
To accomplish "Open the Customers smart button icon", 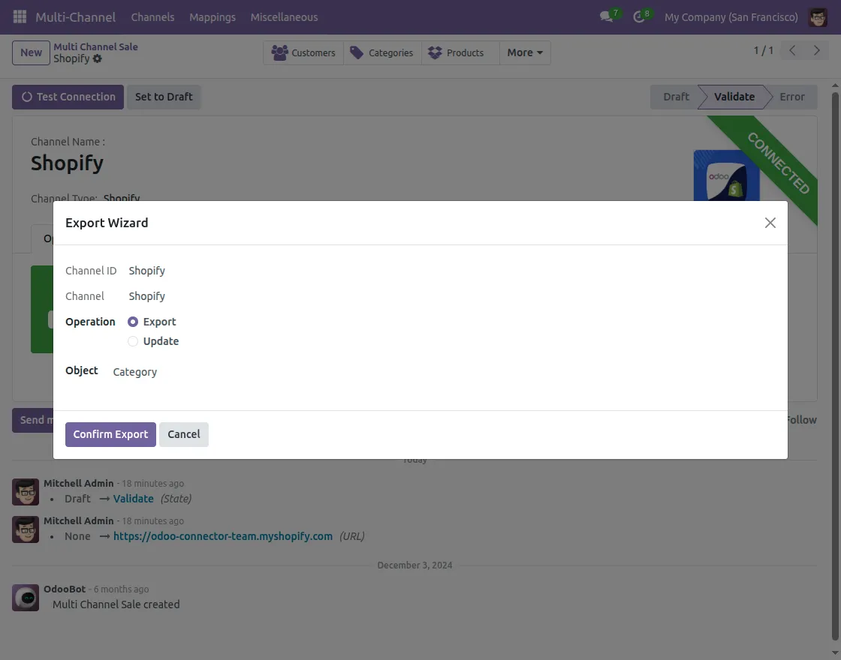I will point(280,52).
